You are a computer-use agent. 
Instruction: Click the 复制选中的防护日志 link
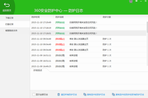coord(96,94)
